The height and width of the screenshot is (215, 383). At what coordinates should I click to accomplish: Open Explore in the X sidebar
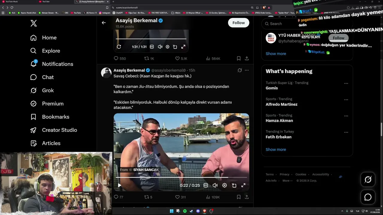[45, 51]
